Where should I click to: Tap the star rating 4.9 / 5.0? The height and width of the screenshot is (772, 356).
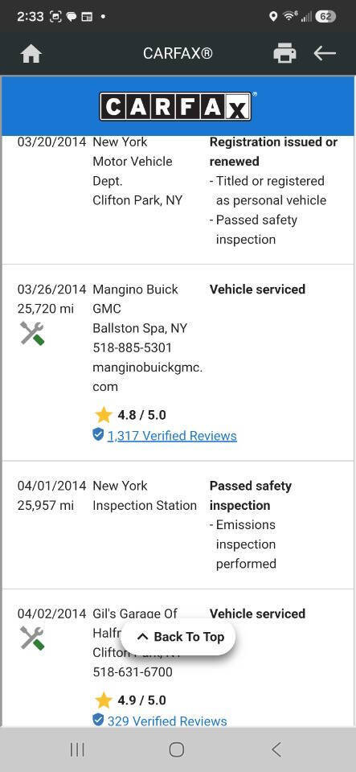point(130,700)
